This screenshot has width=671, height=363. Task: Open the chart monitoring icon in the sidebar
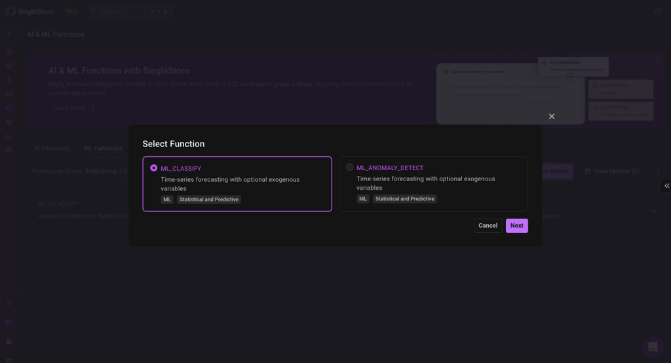pyautogui.click(x=9, y=136)
